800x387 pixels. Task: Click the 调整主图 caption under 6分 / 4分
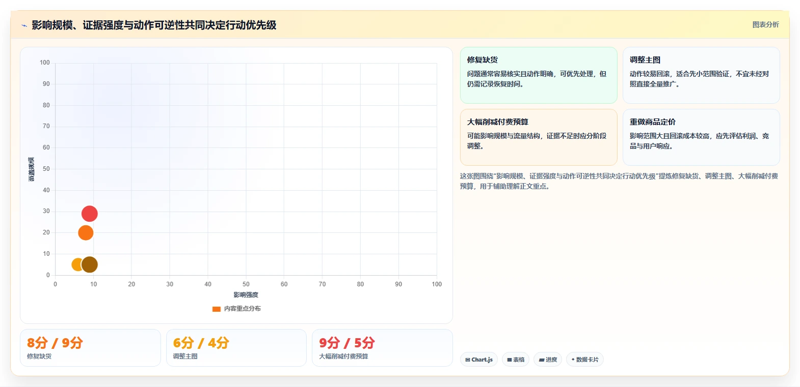tap(185, 356)
